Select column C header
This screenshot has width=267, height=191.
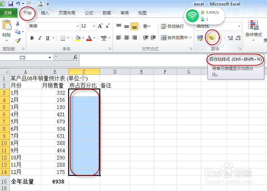pos(84,72)
